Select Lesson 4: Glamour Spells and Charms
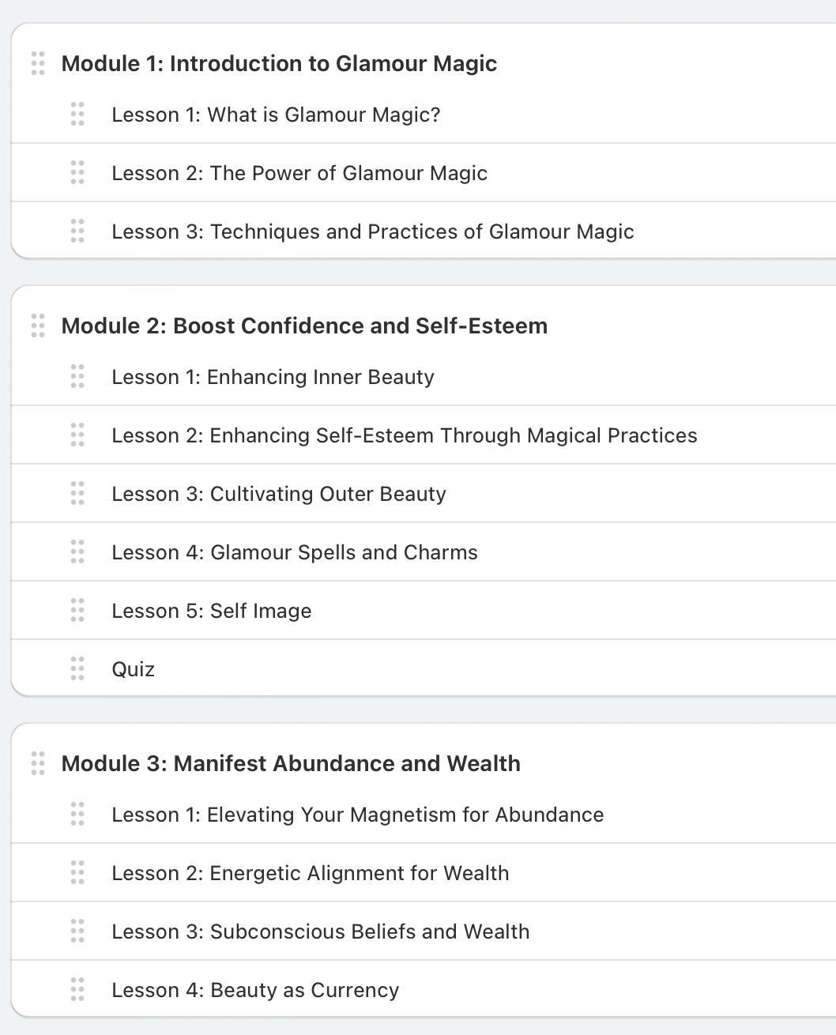 pos(295,551)
